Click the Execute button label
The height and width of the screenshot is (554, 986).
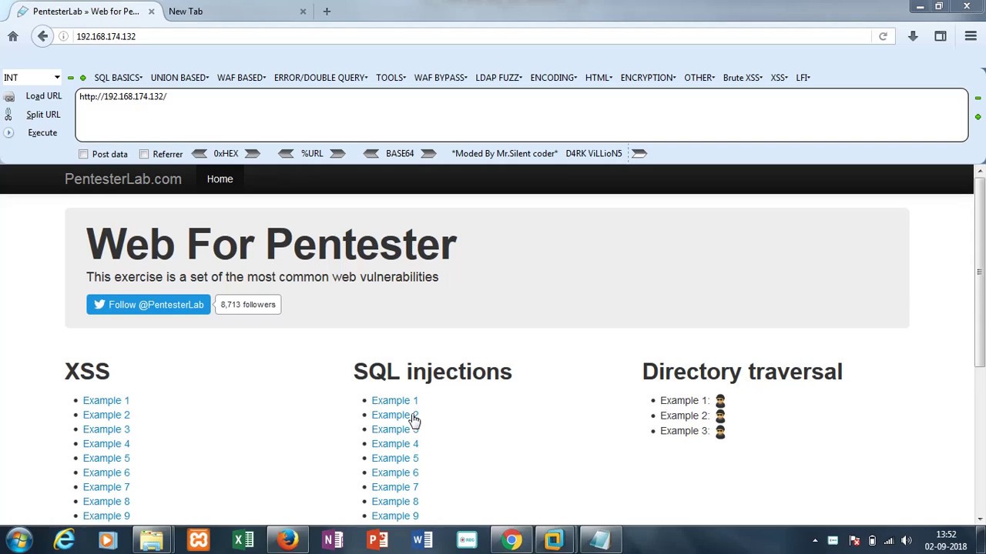click(42, 133)
